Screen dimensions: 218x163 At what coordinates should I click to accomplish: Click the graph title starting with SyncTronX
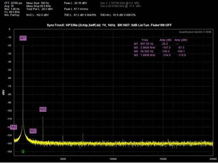click(109, 25)
